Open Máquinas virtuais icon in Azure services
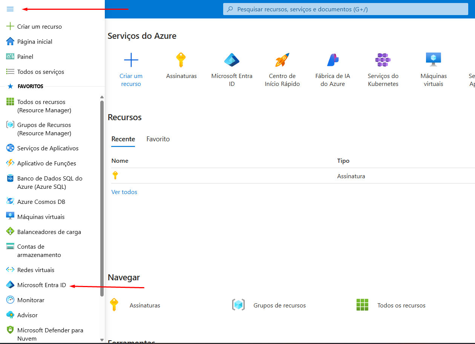This screenshot has width=475, height=344. (433, 60)
